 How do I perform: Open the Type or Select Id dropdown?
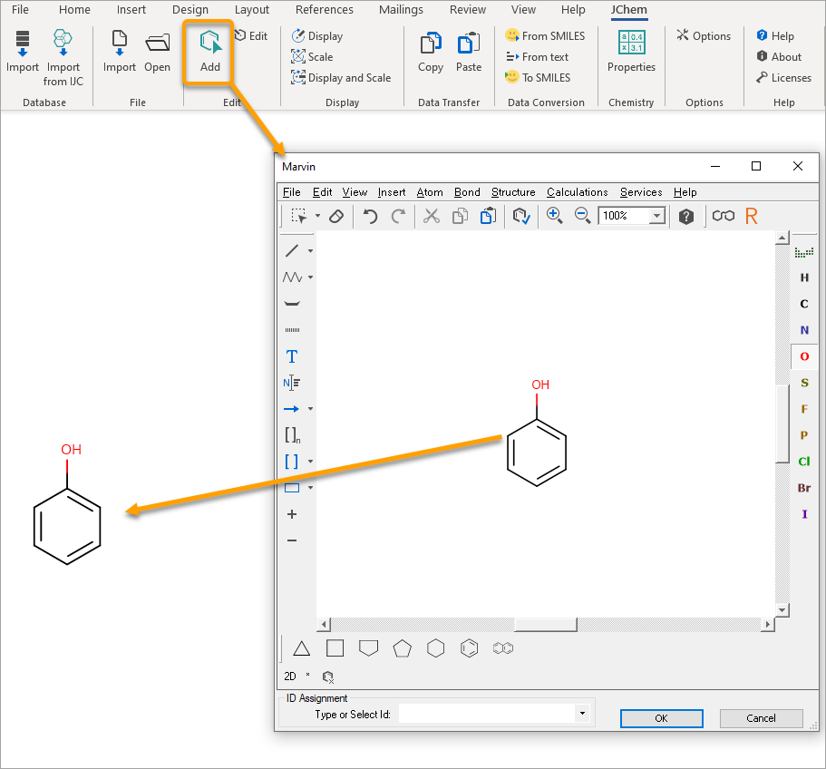coord(581,714)
